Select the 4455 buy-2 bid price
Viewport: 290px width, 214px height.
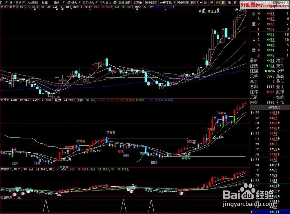270,40
